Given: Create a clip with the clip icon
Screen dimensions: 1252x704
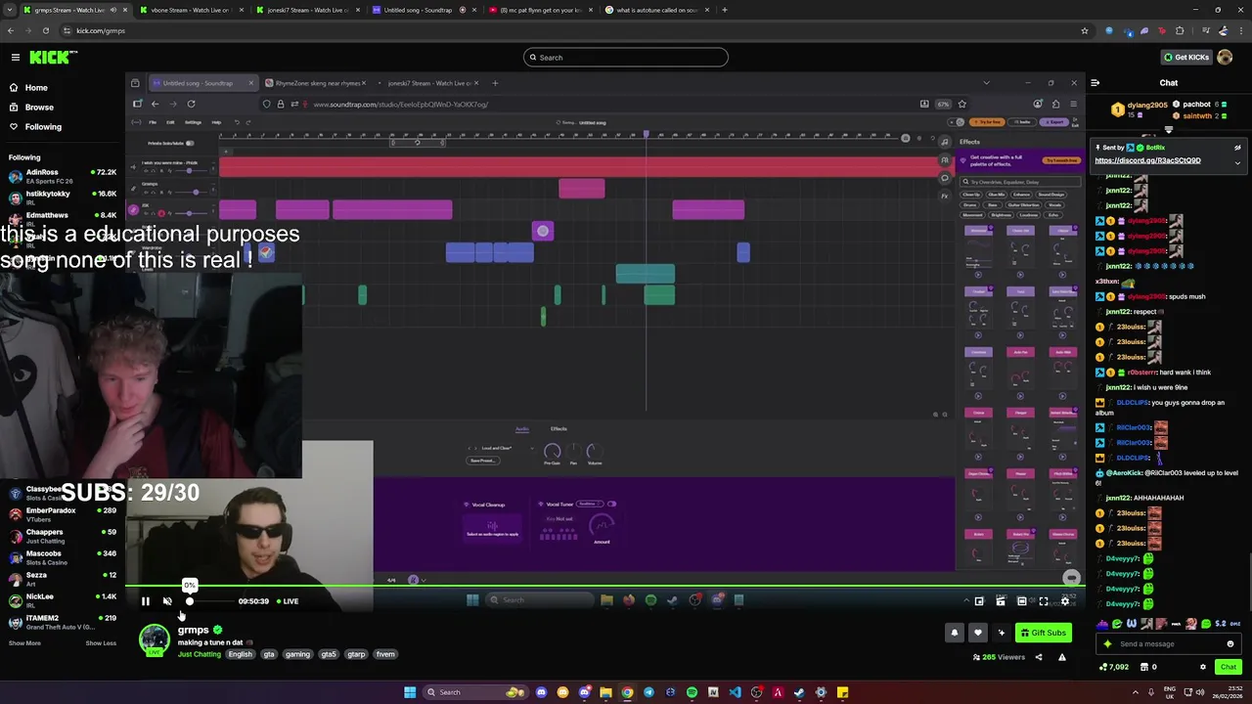Looking at the screenshot, I should pos(1001,601).
